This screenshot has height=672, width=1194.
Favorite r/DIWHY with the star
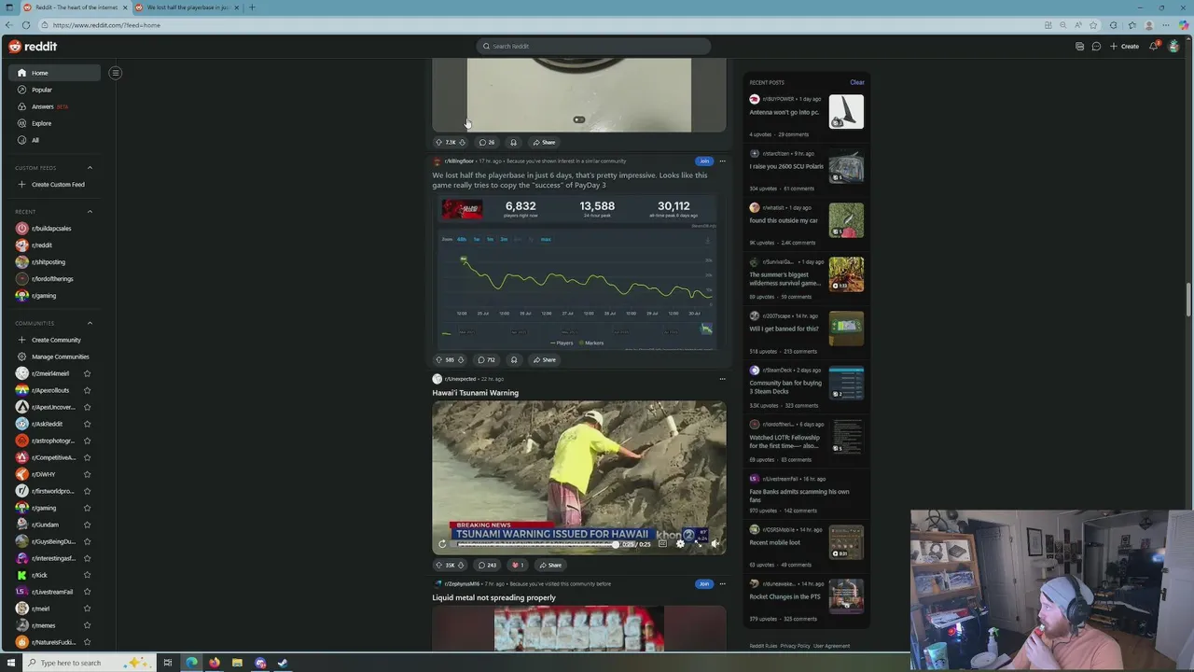point(87,474)
